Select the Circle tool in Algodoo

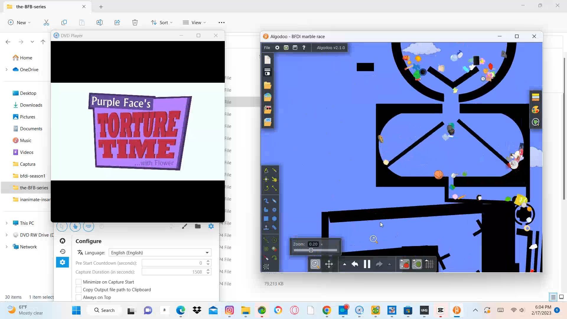274,219
